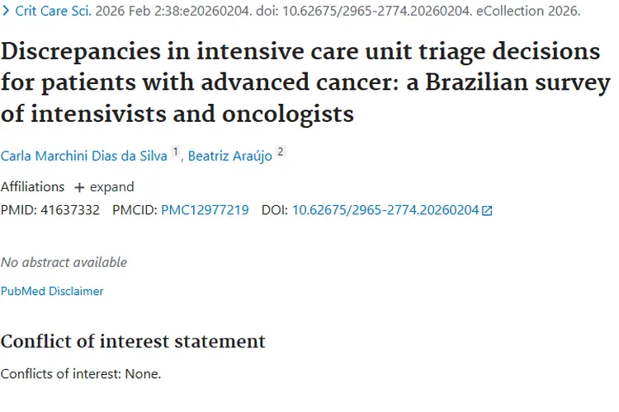The height and width of the screenshot is (412, 619).
Task: Click affiliation superscript 1 after Carla's name
Action: (x=175, y=152)
